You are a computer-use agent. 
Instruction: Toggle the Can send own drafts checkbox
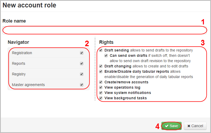106,56
